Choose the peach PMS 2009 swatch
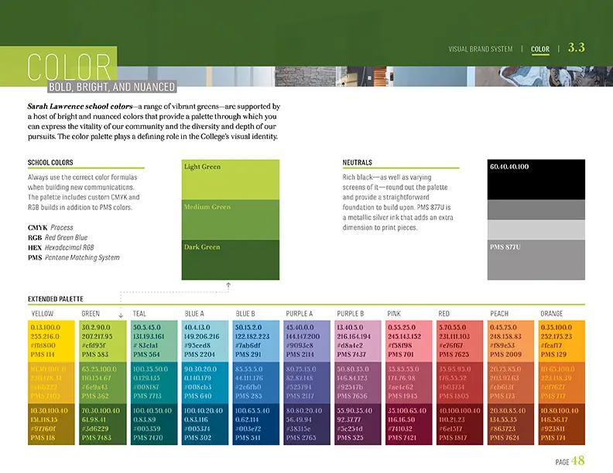 point(511,341)
